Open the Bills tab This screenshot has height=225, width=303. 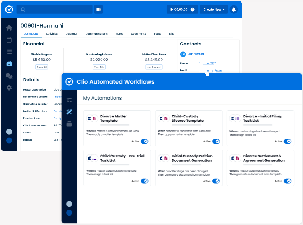172,33
